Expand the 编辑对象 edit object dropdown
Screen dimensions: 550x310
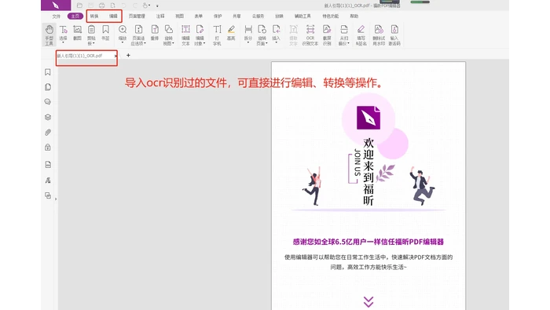coord(204,44)
